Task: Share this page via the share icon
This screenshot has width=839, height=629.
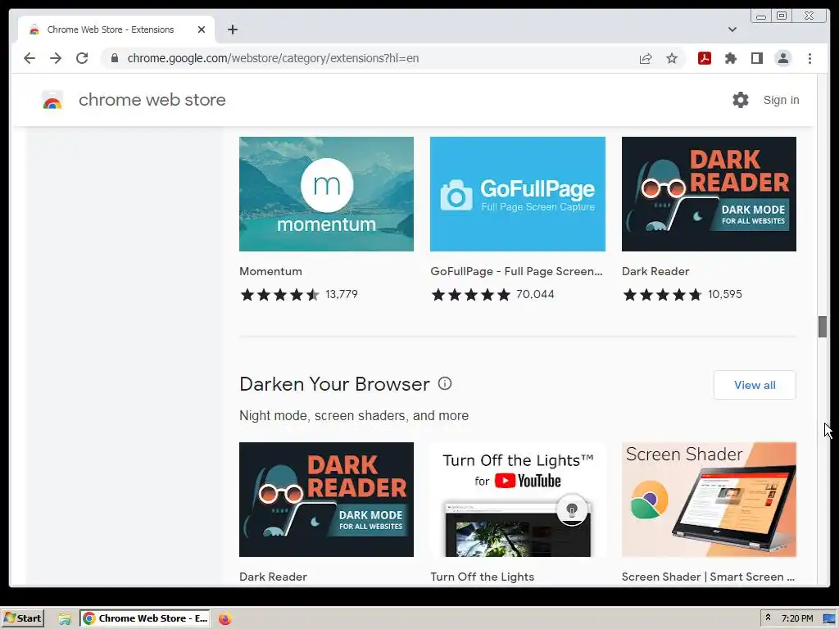Action: pyautogui.click(x=646, y=58)
